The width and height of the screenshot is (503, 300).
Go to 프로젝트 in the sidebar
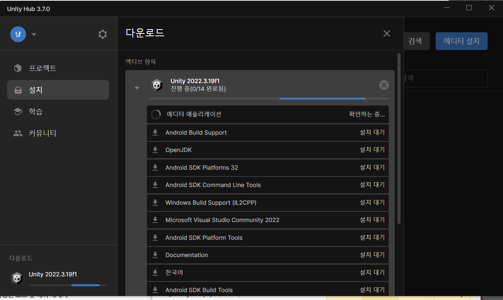[58, 68]
